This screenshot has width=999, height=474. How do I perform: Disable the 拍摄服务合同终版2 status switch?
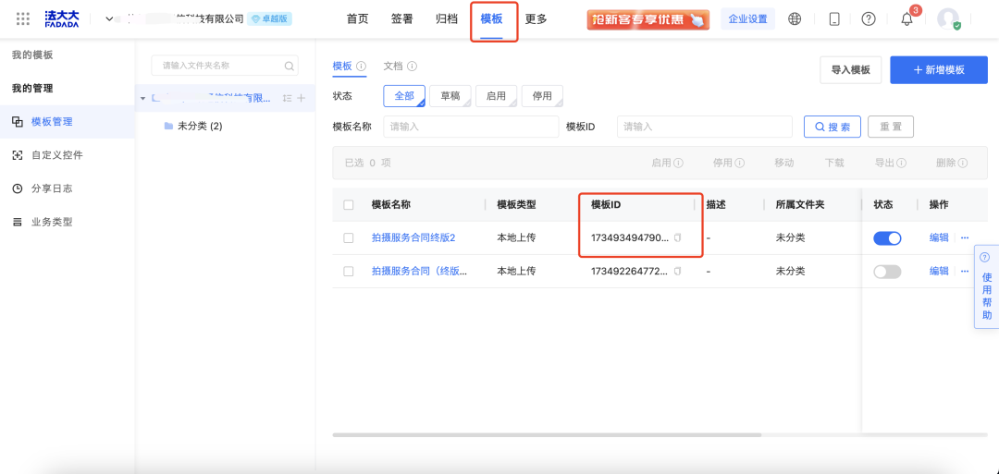(x=886, y=237)
